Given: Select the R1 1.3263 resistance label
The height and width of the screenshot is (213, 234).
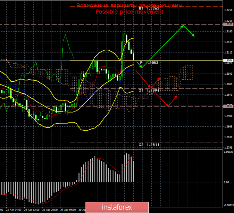Looking at the screenshot, I should coord(149,8).
